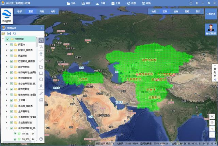The image size is (218, 146).
Task: Uncheck the 我的图层 root checkbox
Action: pos(8,39)
